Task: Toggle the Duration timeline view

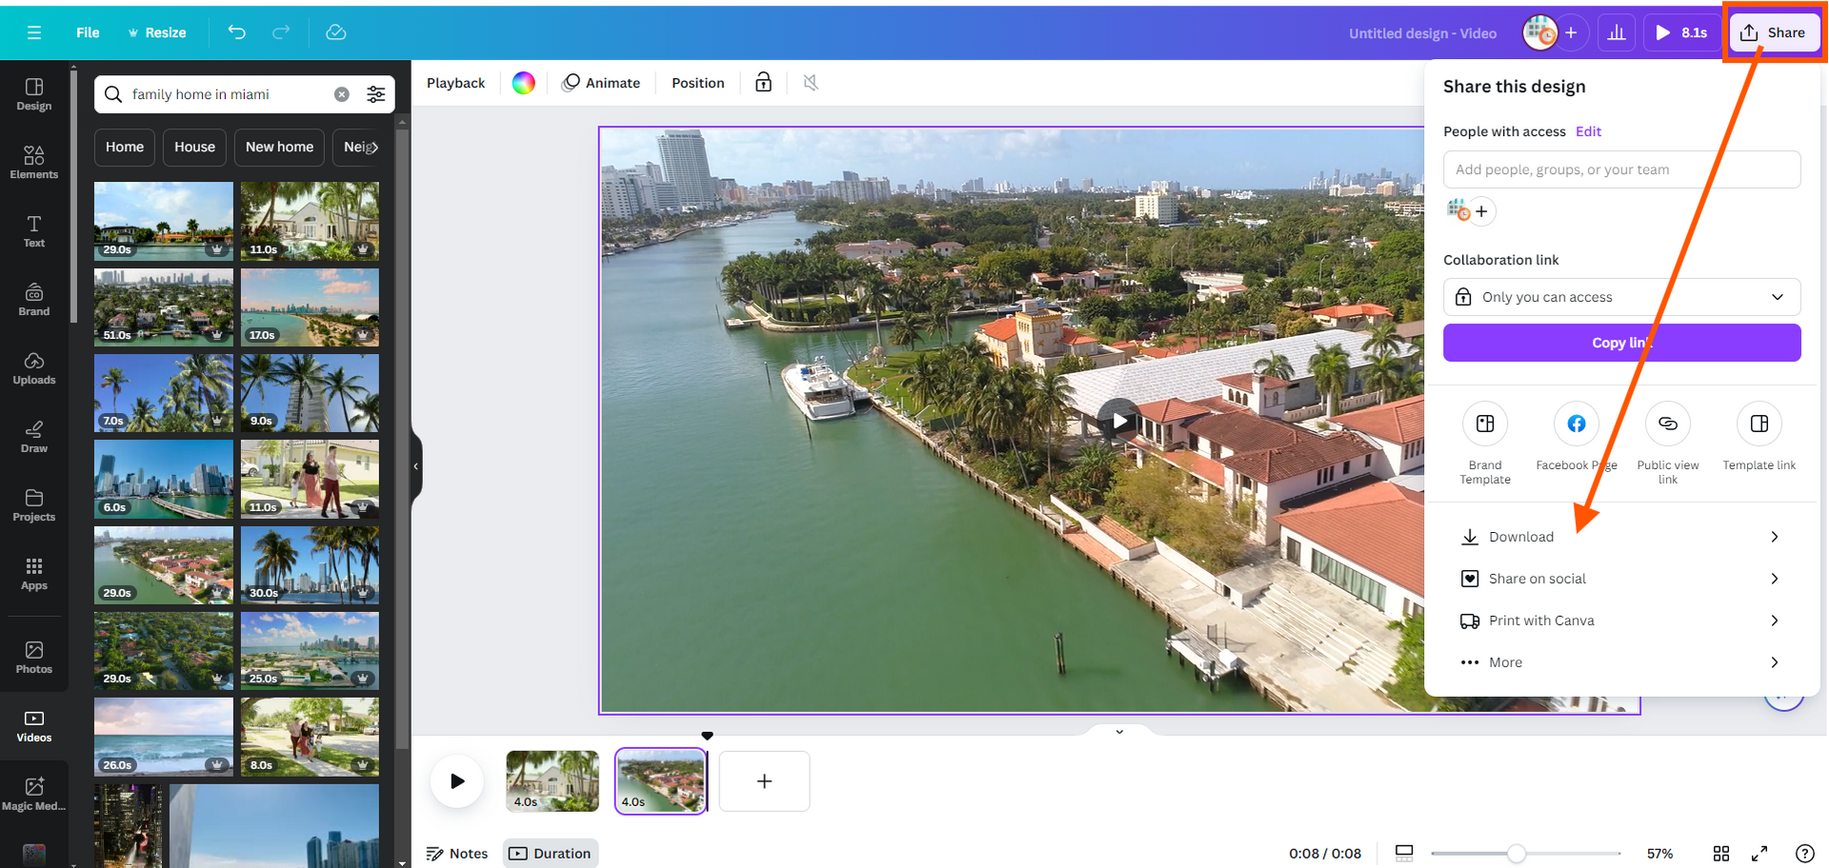Action: (x=551, y=853)
